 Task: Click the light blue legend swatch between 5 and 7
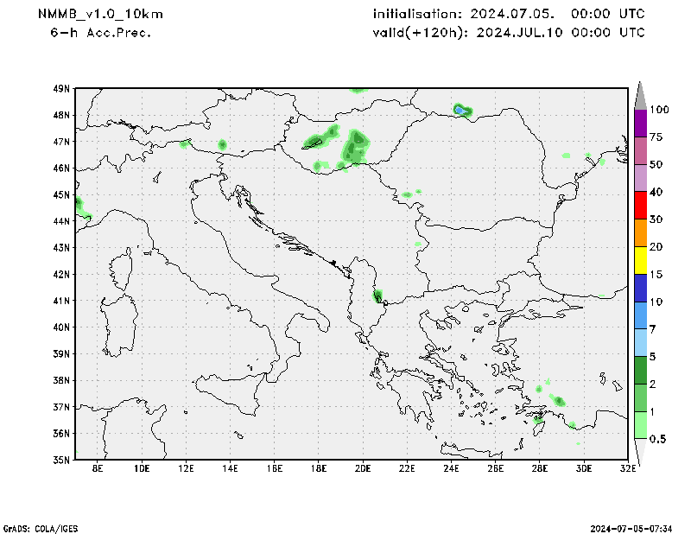click(x=640, y=343)
